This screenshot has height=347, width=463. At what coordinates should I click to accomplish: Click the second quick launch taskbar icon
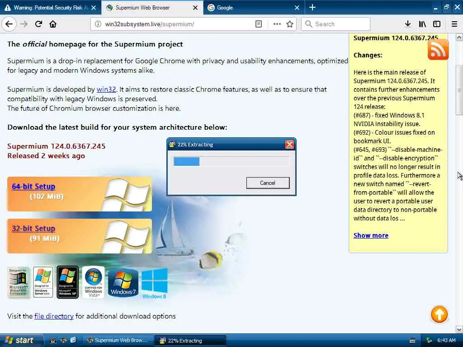click(63, 341)
